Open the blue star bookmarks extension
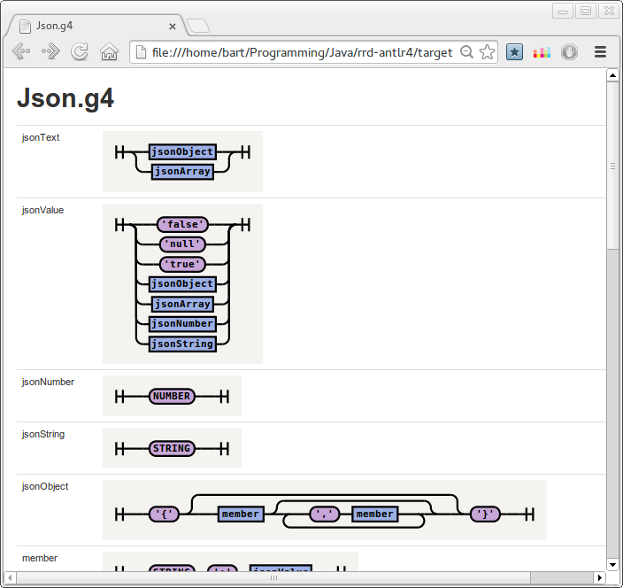This screenshot has width=623, height=588. (514, 52)
